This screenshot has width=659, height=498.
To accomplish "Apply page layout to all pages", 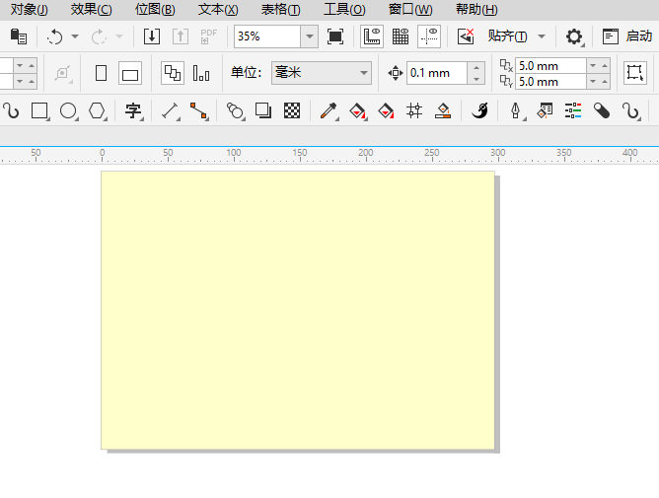I will [173, 74].
